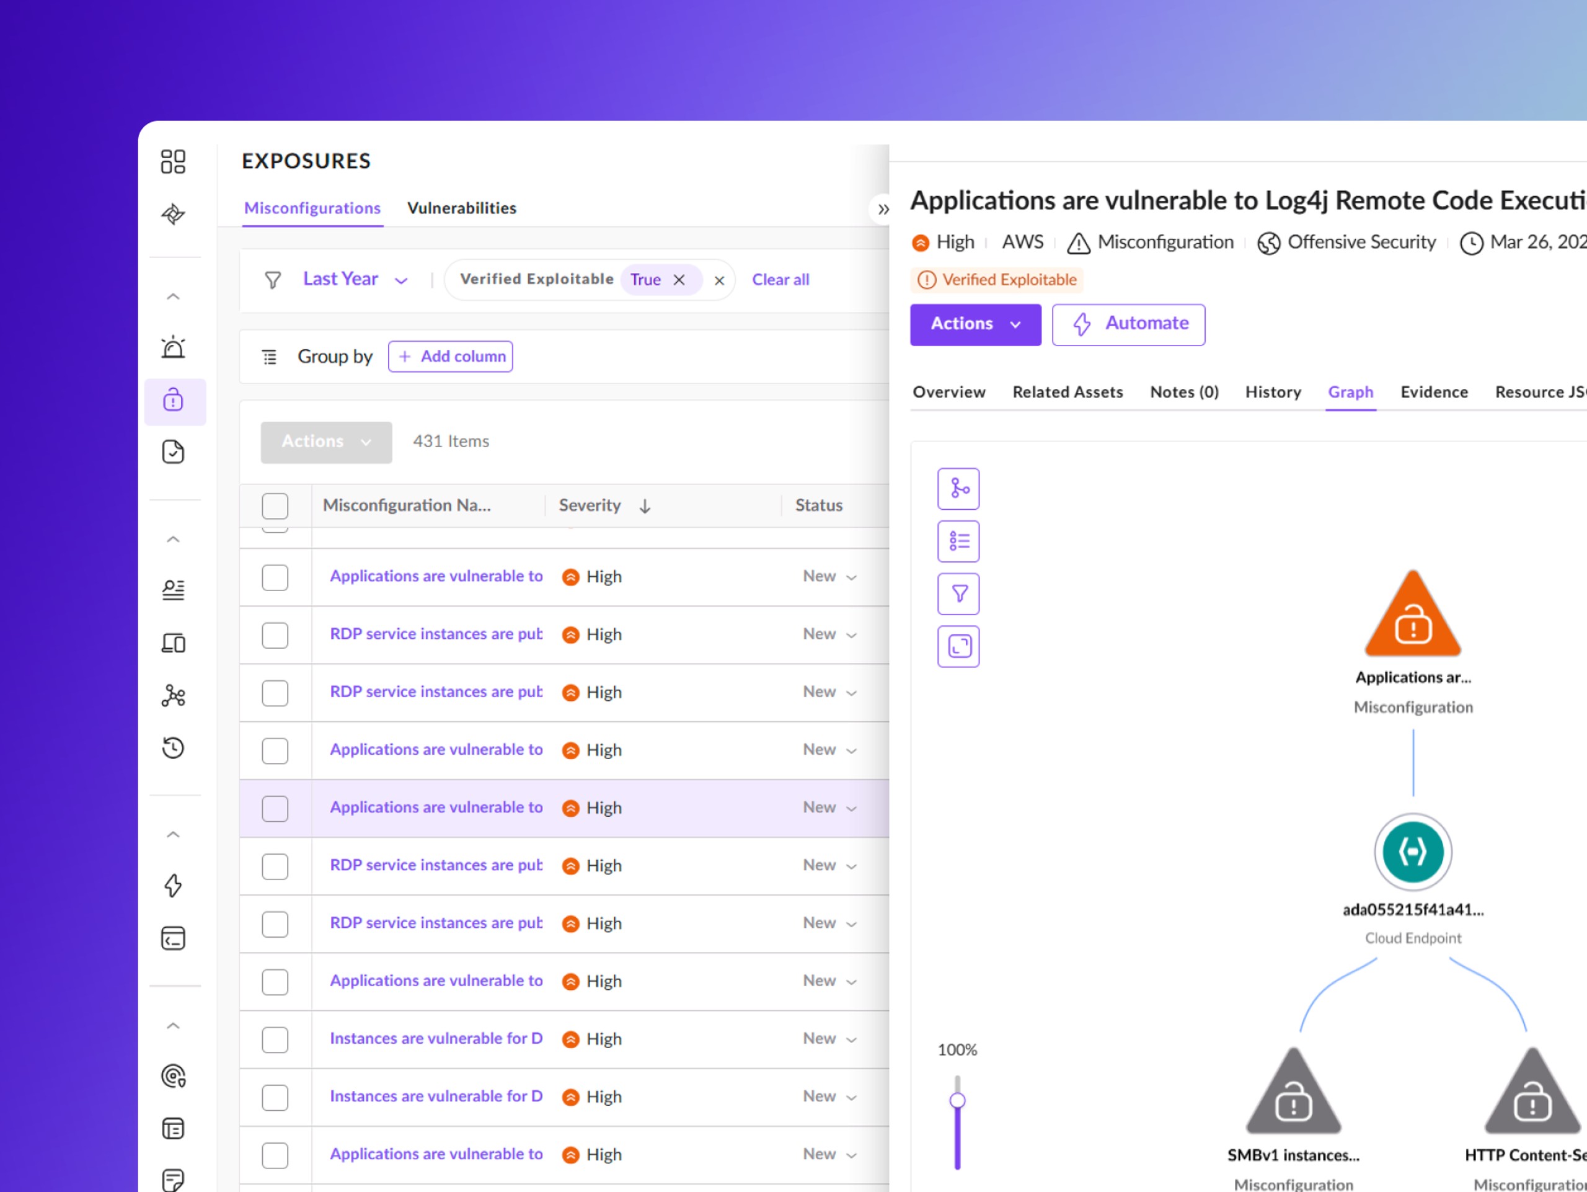Open the Related Assets tab
This screenshot has height=1192, width=1587.
(x=1068, y=393)
